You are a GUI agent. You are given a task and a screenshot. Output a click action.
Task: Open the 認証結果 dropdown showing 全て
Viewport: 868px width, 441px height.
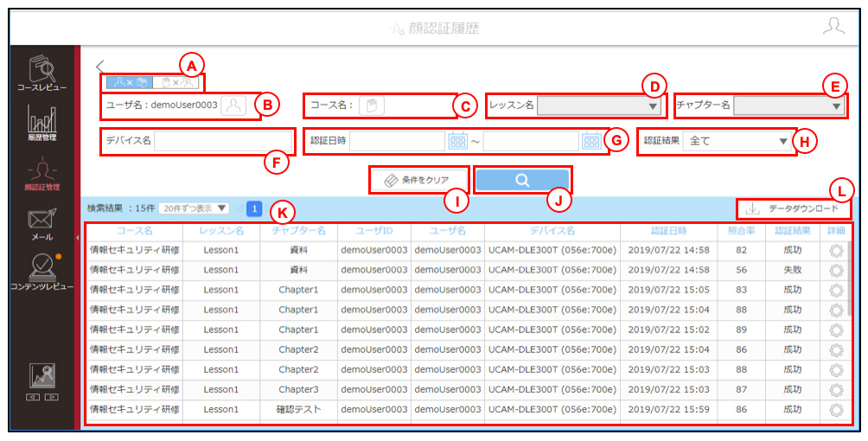[x=737, y=141]
